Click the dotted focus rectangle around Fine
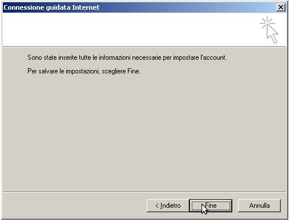The image size is (290, 222). (x=211, y=205)
